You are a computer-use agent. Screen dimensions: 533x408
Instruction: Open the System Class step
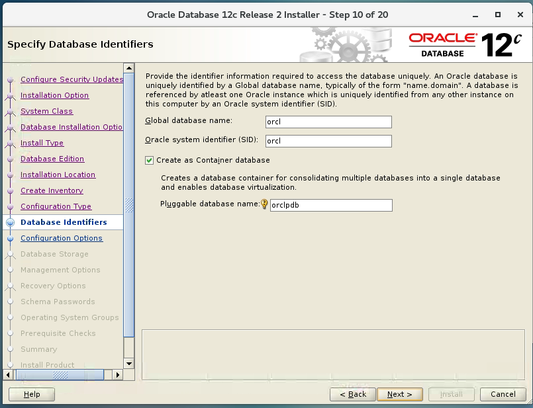click(46, 111)
